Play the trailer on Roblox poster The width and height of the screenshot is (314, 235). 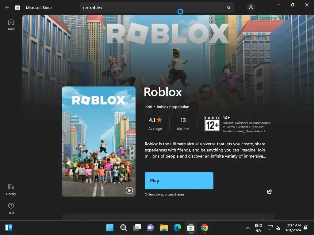[129, 190]
